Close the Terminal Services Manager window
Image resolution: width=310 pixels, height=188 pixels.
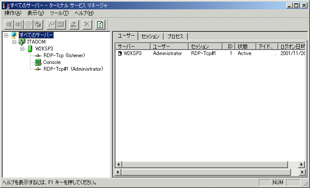point(304,6)
